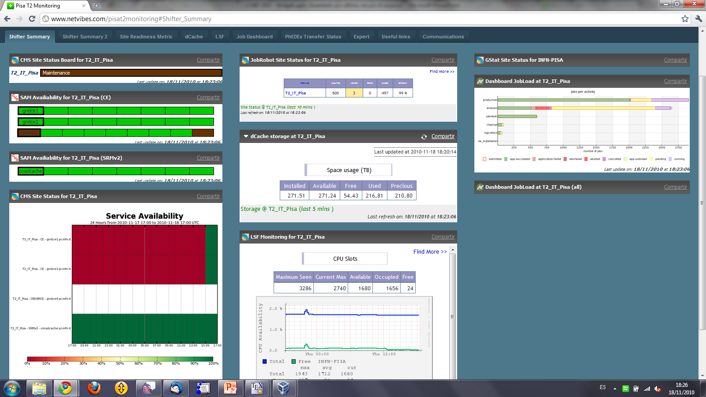706x397 pixels.
Task: Open Pidgin messenger from the taskbar
Action: (148, 388)
